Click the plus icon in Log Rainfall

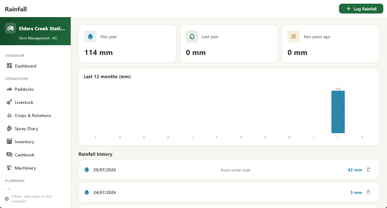point(348,9)
